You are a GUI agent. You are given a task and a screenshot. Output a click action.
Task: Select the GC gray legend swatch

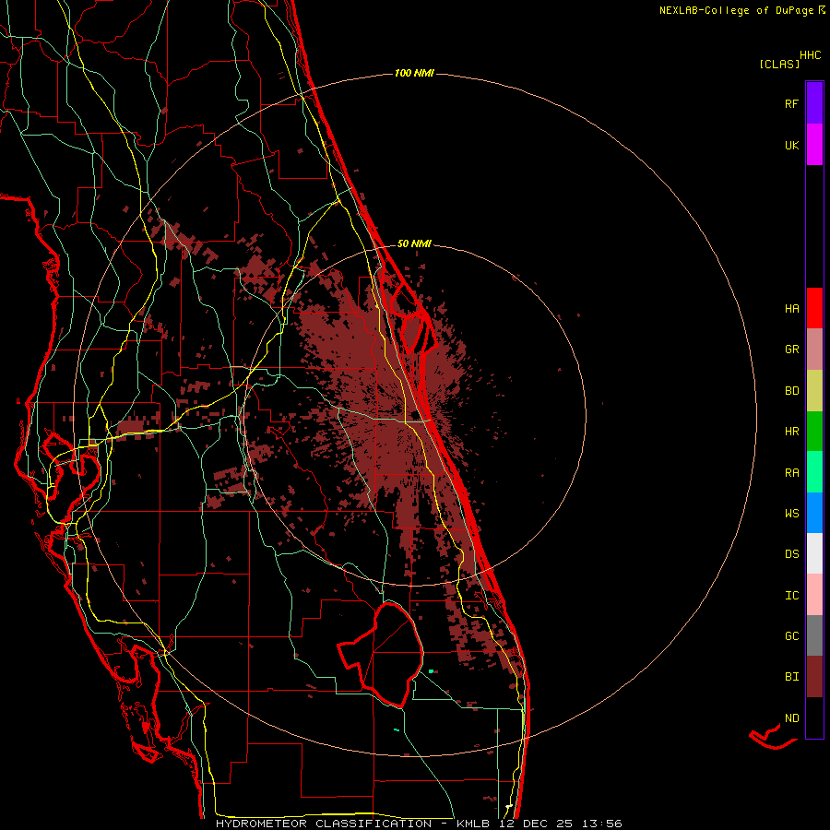tap(814, 635)
